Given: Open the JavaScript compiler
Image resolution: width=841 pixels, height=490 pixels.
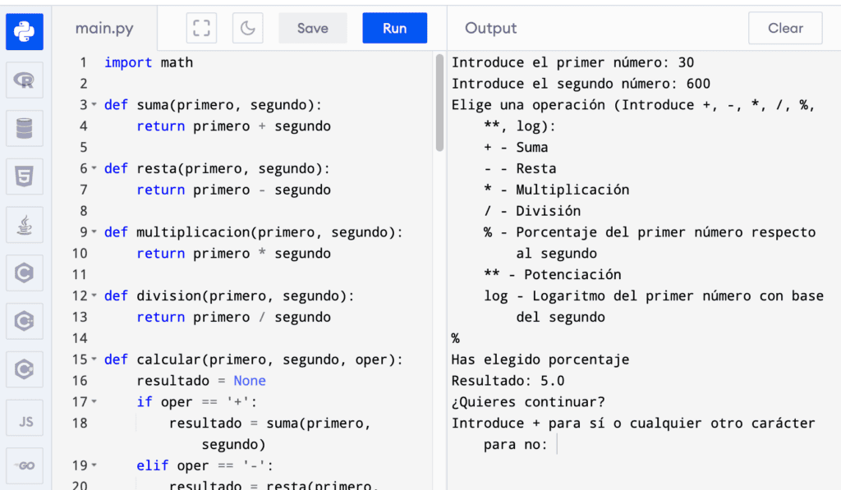Looking at the screenshot, I should coord(25,418).
